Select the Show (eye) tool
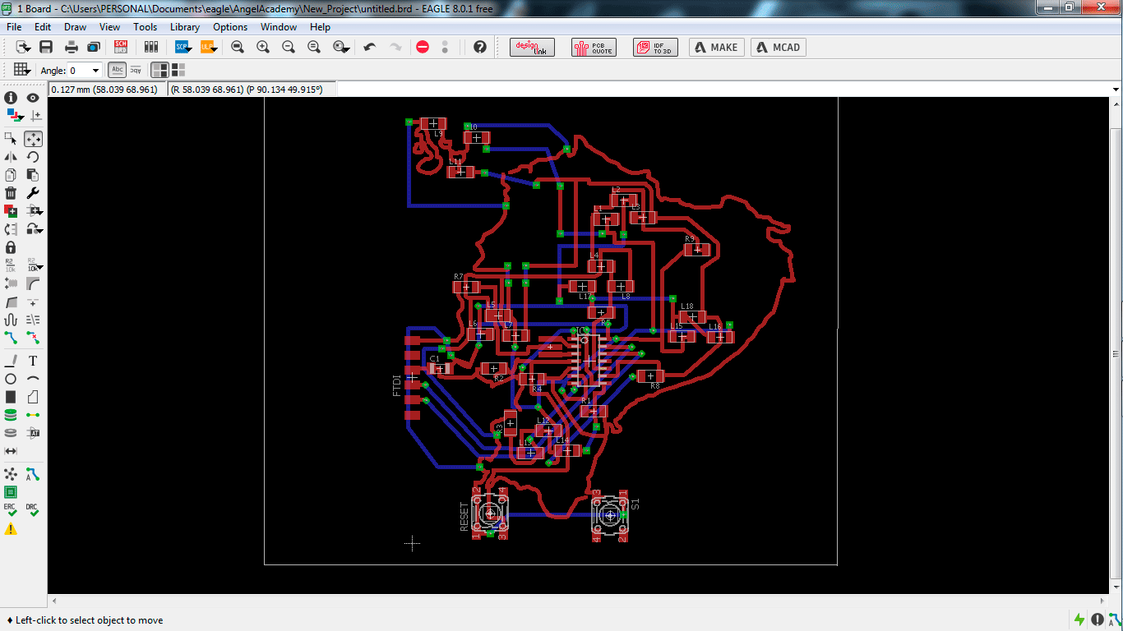The image size is (1123, 631). click(x=33, y=98)
